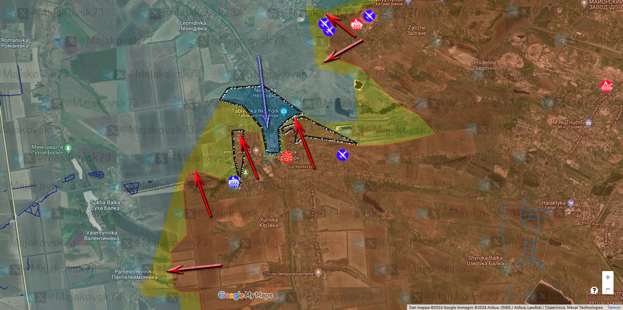
Task: Click the Yurivka village label
Action: (269, 222)
